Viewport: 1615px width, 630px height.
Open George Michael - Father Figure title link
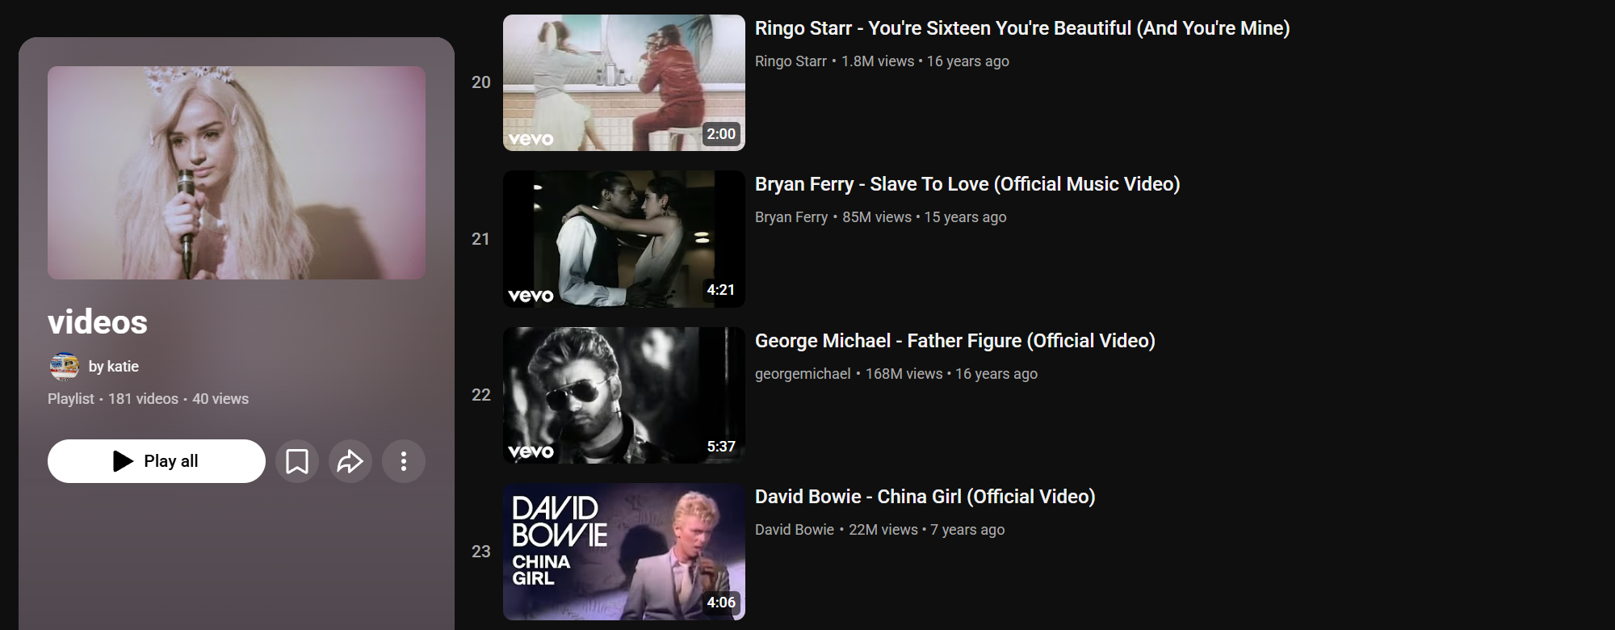coord(955,341)
